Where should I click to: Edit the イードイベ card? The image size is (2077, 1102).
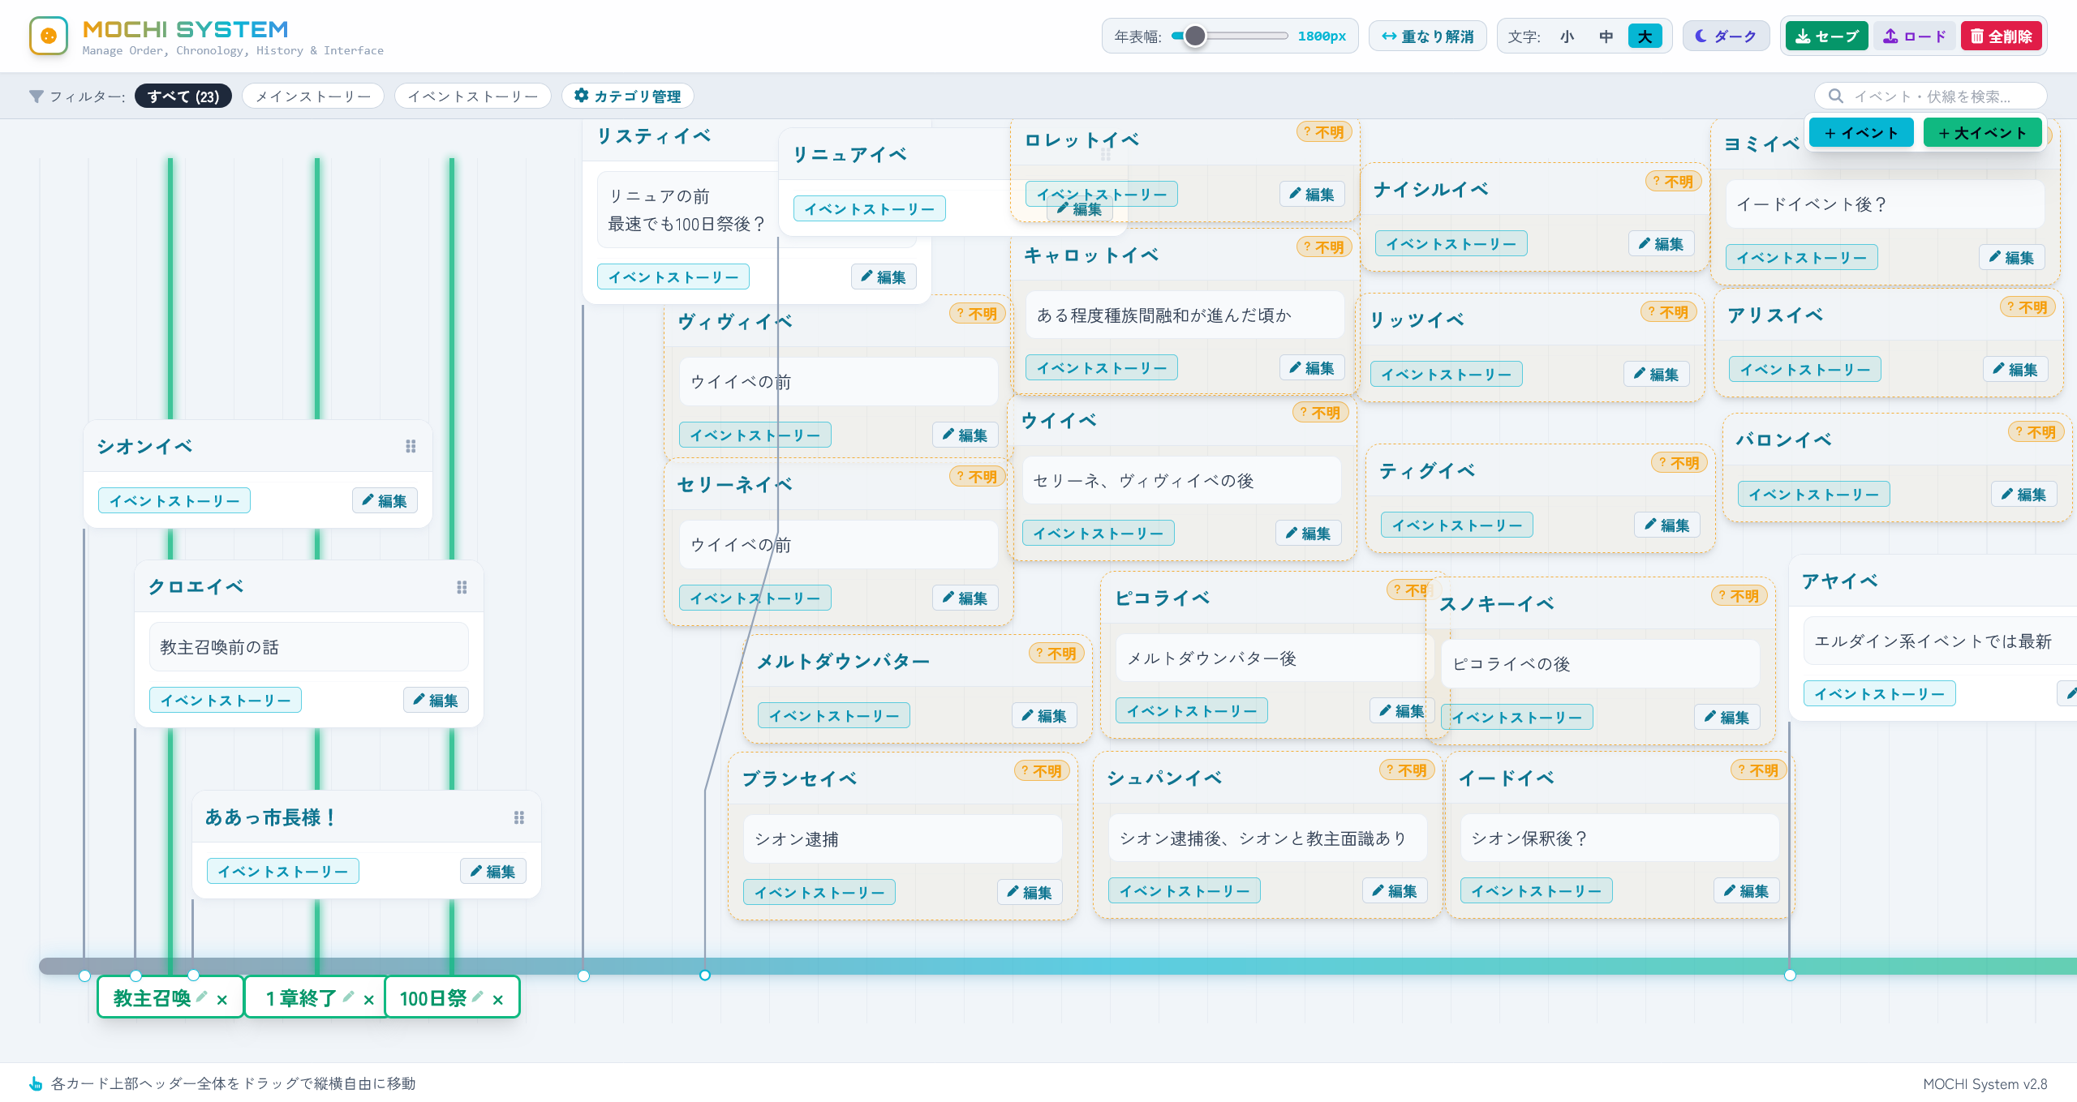(1747, 891)
